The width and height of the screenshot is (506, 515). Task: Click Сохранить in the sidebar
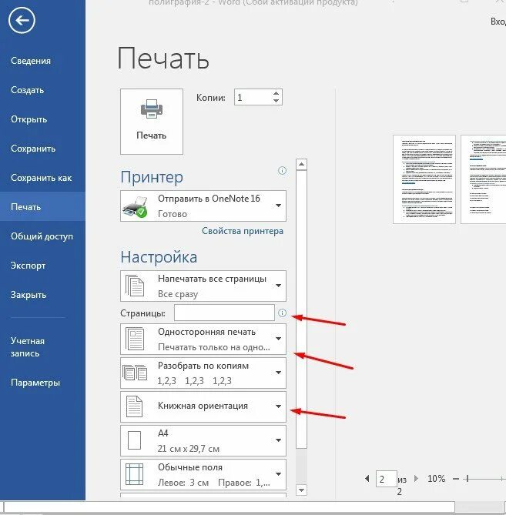33,149
